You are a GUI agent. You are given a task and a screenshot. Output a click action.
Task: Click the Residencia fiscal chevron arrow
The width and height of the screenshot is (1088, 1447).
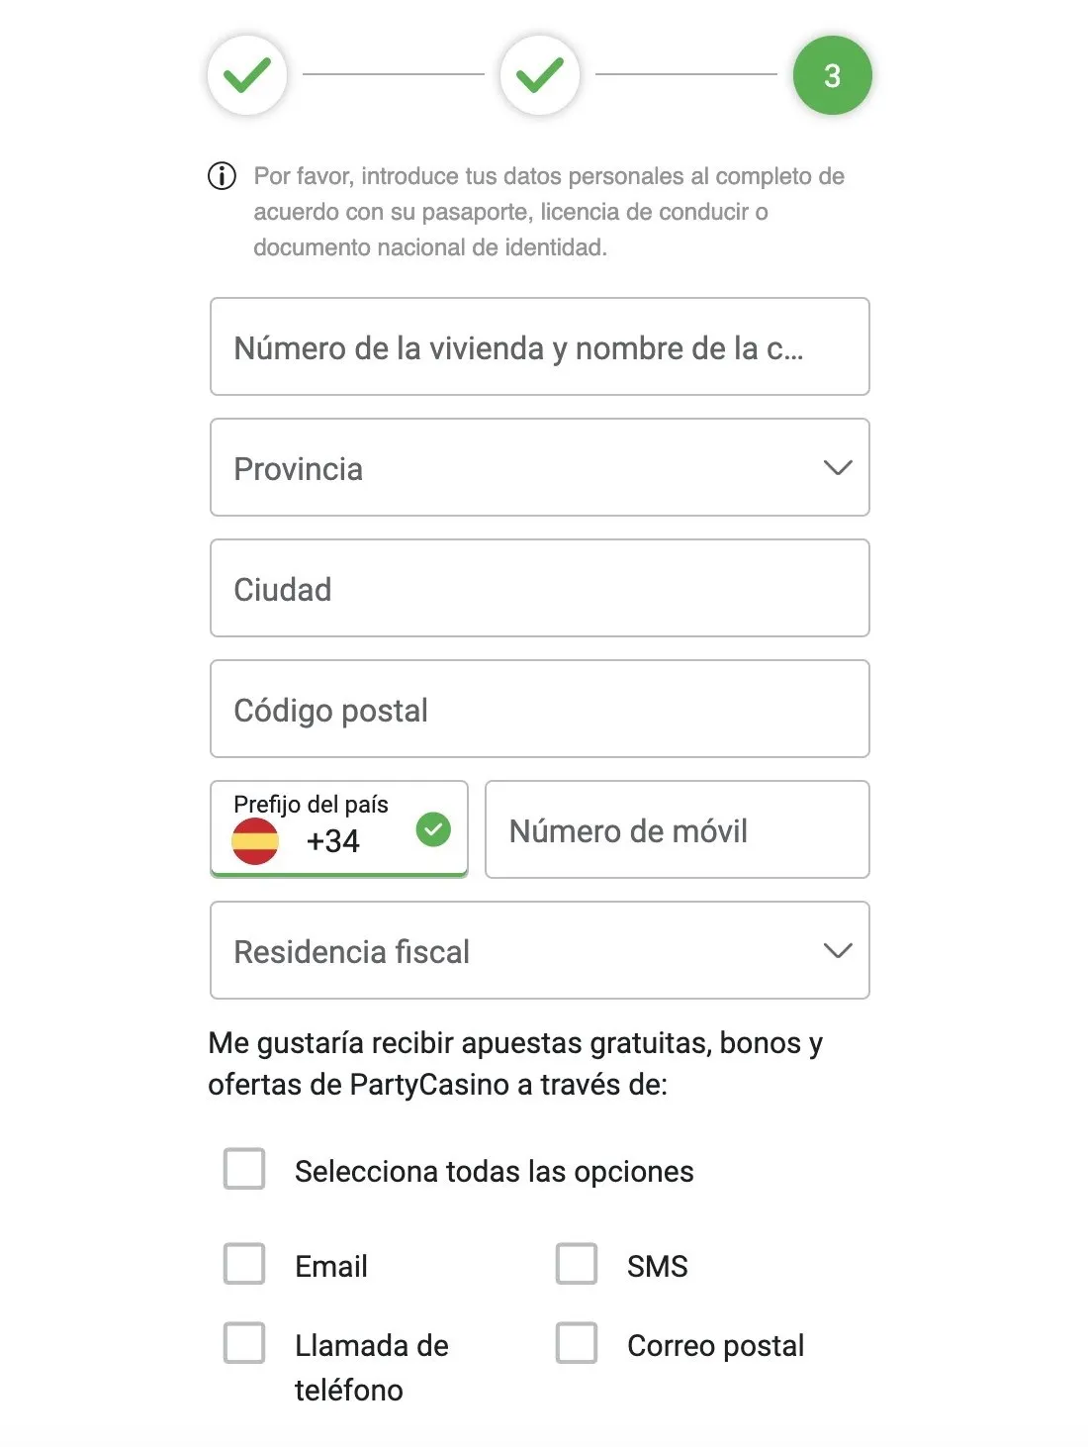838,951
